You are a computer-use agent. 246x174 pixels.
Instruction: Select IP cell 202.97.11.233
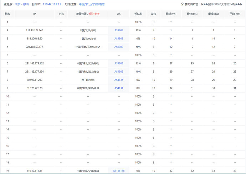pyautogui.click(x=35, y=80)
